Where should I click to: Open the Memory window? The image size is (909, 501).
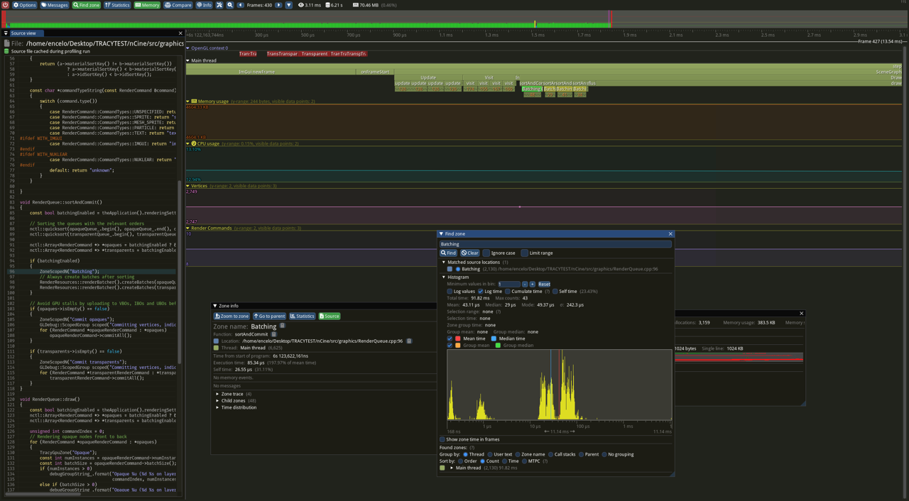[x=147, y=5]
